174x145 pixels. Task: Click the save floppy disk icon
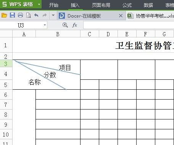click(x=12, y=15)
